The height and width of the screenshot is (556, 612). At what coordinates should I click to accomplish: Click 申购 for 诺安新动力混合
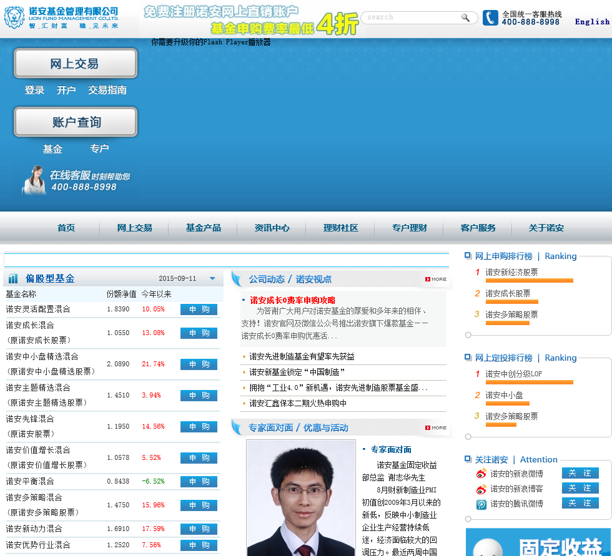[199, 529]
